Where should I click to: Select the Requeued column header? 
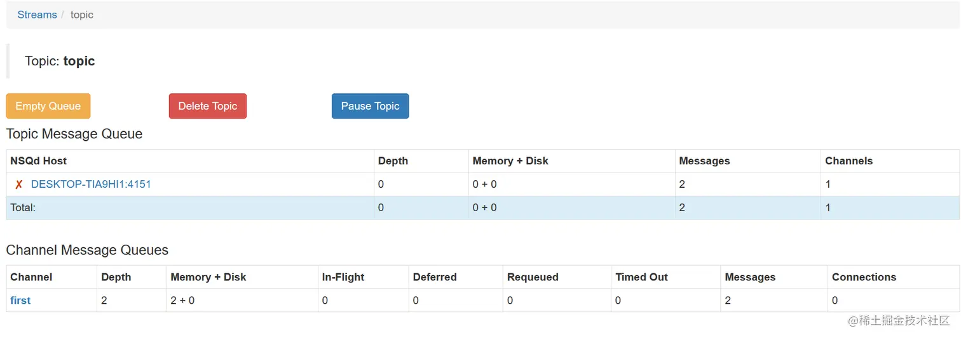(x=533, y=277)
